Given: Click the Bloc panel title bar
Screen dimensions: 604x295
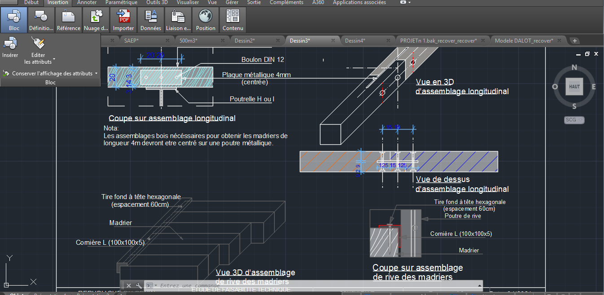Looking at the screenshot, I should (50, 82).
